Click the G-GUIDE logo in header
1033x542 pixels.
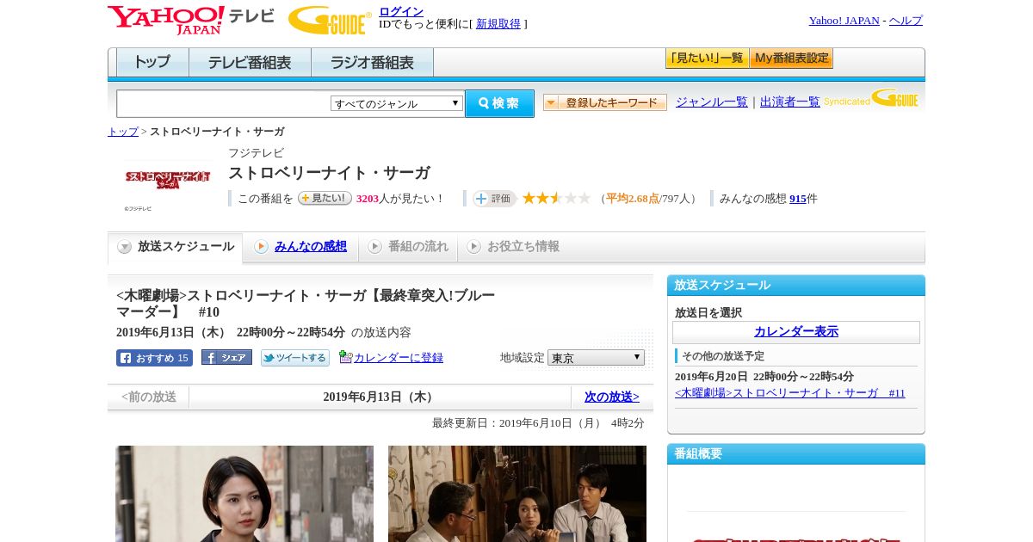coord(330,20)
